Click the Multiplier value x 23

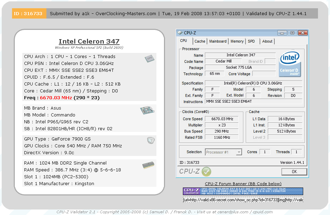222,125
